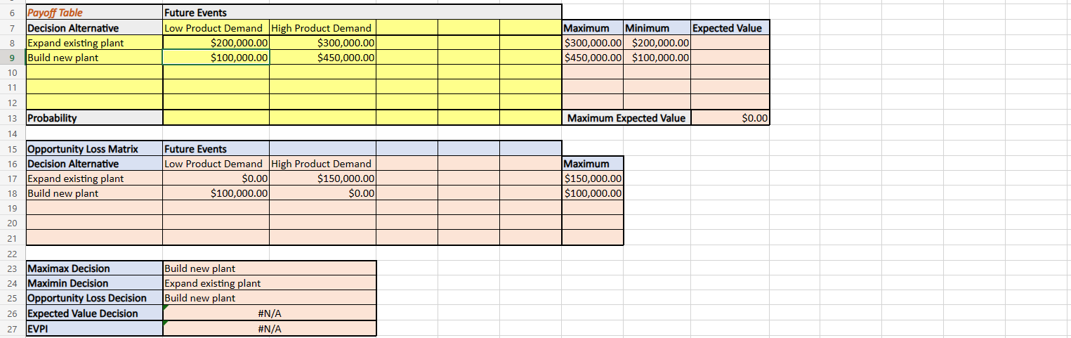Viewport: 1071px width, 338px height.
Task: Select the 'Opportunity Loss Decision' label cell
Action: [x=94, y=298]
